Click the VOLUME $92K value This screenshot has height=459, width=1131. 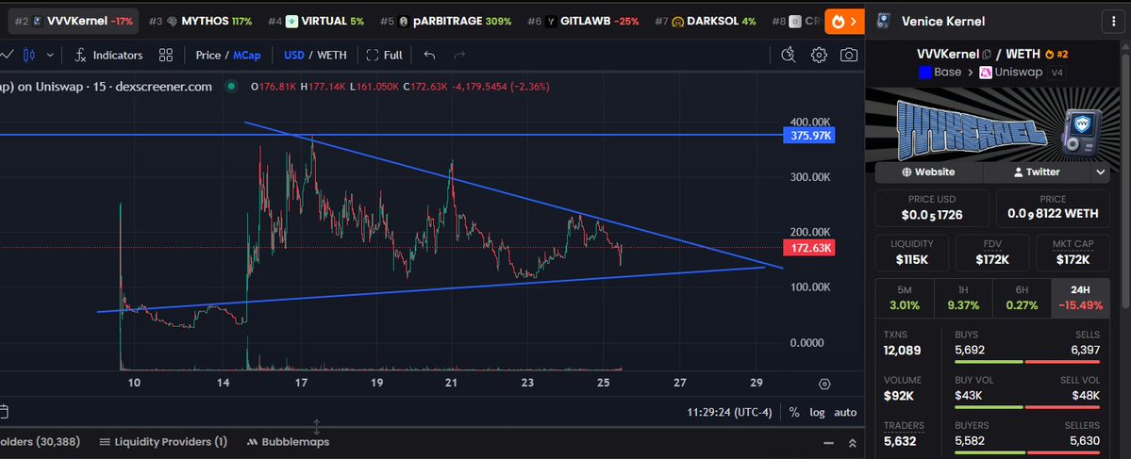point(899,396)
